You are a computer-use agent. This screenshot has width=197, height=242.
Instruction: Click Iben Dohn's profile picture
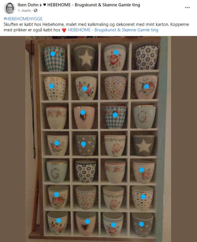tap(10, 8)
